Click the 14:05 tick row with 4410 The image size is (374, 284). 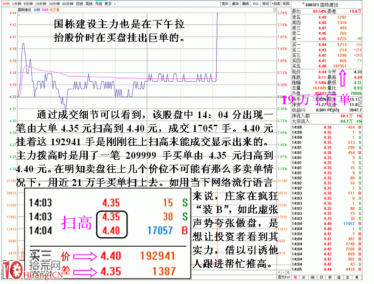[x=327, y=269]
